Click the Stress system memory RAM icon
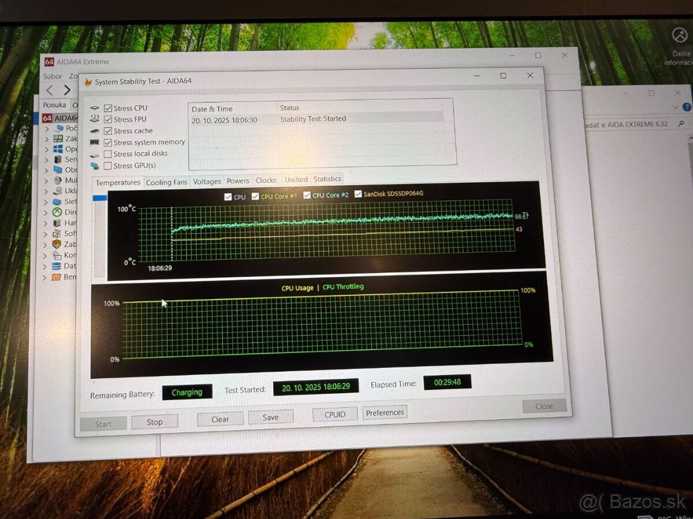This screenshot has width=693, height=519. coord(95,142)
